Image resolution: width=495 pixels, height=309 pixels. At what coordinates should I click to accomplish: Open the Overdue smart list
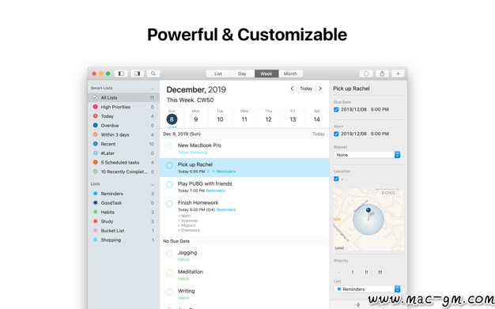(123, 126)
